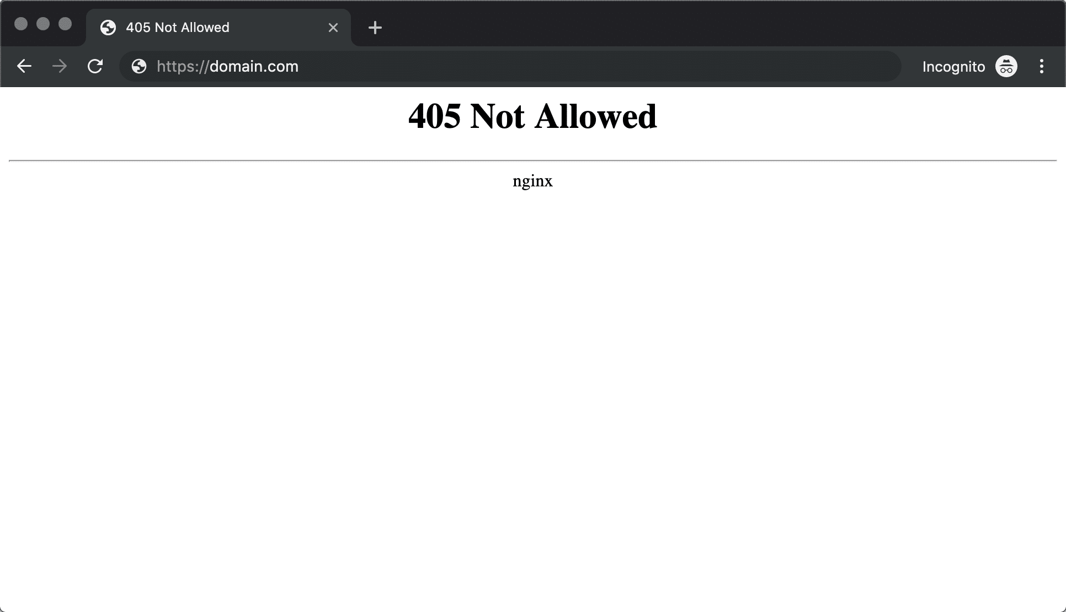Open the Incognito label text
1066x612 pixels.
952,67
